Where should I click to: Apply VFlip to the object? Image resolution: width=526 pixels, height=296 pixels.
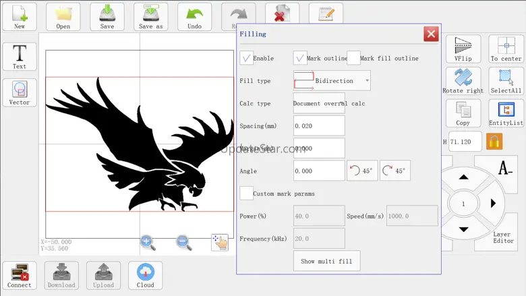(x=463, y=49)
